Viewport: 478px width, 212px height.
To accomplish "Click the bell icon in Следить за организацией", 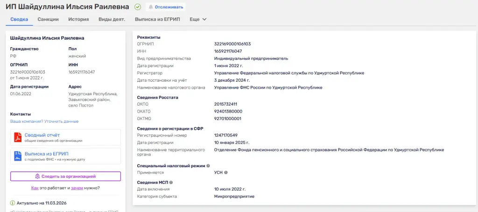I will tap(37, 177).
